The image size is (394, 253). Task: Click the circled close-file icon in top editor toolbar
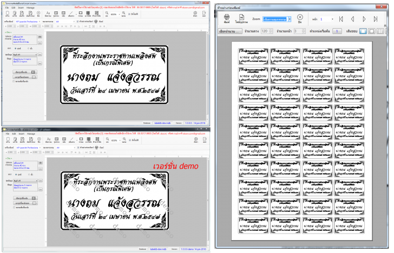pos(38,14)
